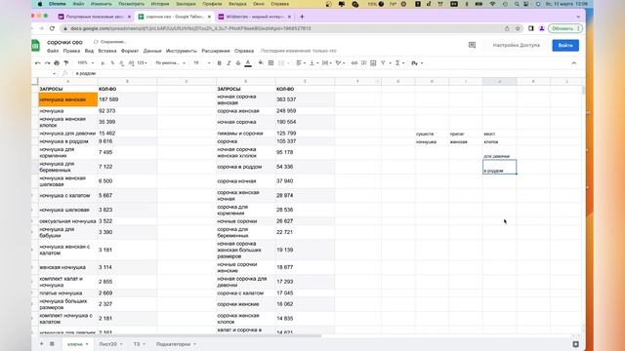This screenshot has width=625, height=351.
Task: Select the cell with 363 537
Action: (x=305, y=99)
